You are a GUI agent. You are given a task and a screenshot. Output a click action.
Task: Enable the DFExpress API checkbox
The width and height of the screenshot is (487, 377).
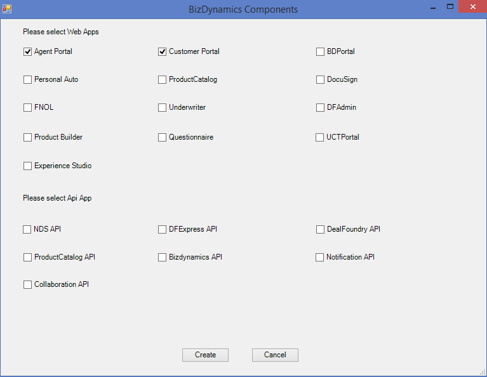coord(162,229)
